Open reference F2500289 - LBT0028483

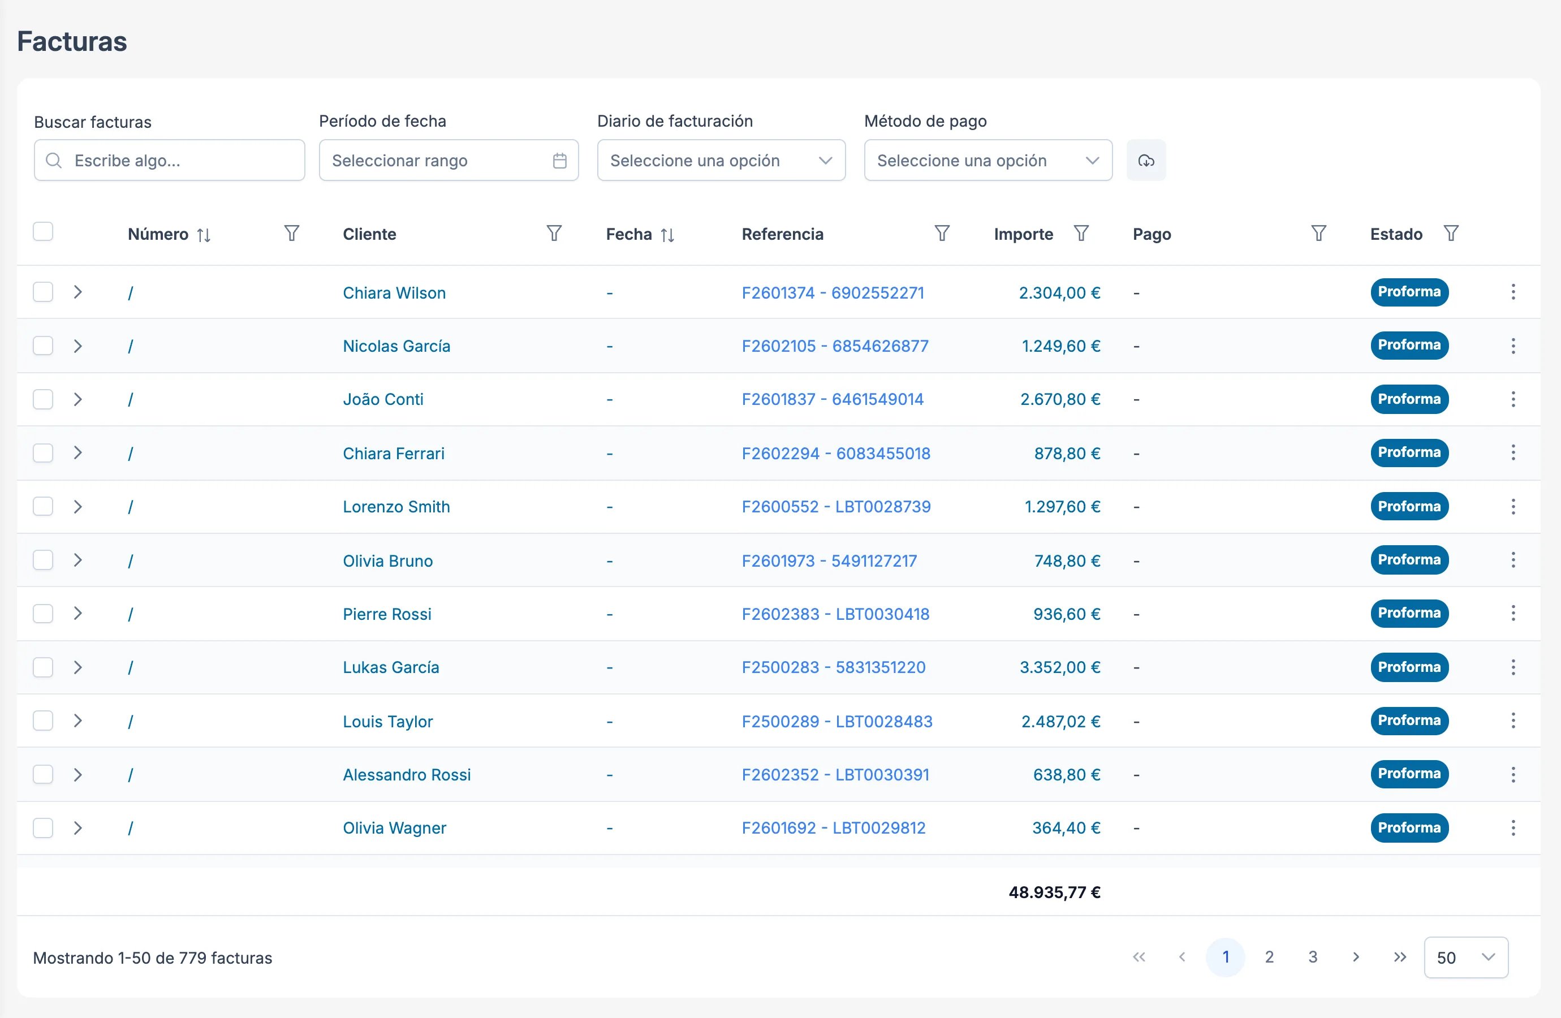[x=837, y=722]
